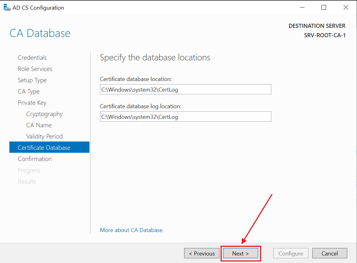Viewport: 357px width, 263px height.
Task: Select the highlighted Certificate Database step
Action: click(44, 147)
